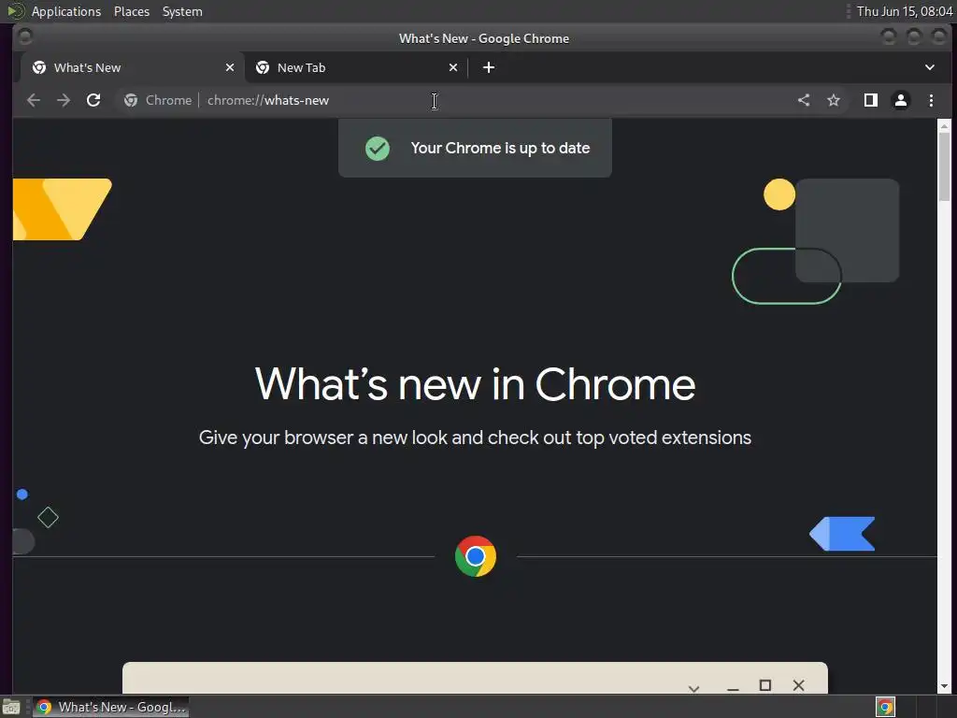
Task: Click the chevron in the beige card
Action: click(694, 688)
